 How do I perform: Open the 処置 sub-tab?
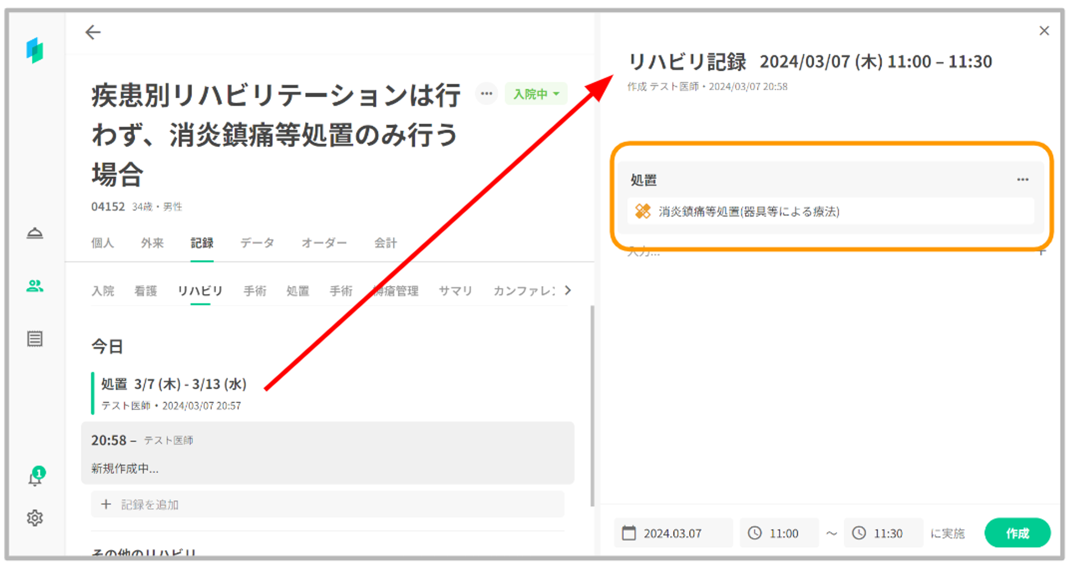pyautogui.click(x=297, y=291)
